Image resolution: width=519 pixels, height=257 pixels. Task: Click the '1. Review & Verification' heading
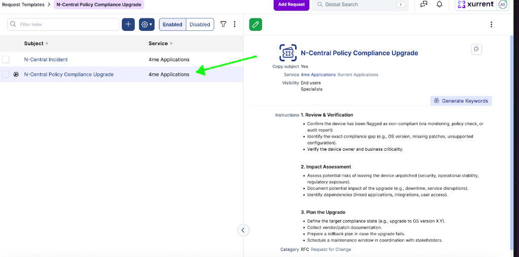pyautogui.click(x=327, y=115)
